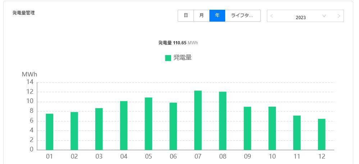Switch to the 月 (month) view tab
This screenshot has width=359, height=164.
201,15
